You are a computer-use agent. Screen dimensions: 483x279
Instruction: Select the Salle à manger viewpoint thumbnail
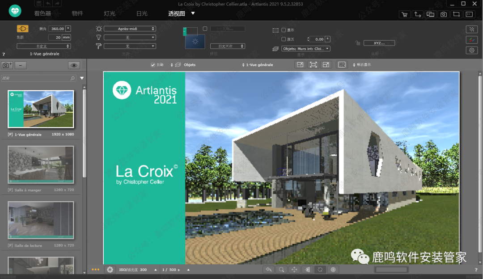41,165
